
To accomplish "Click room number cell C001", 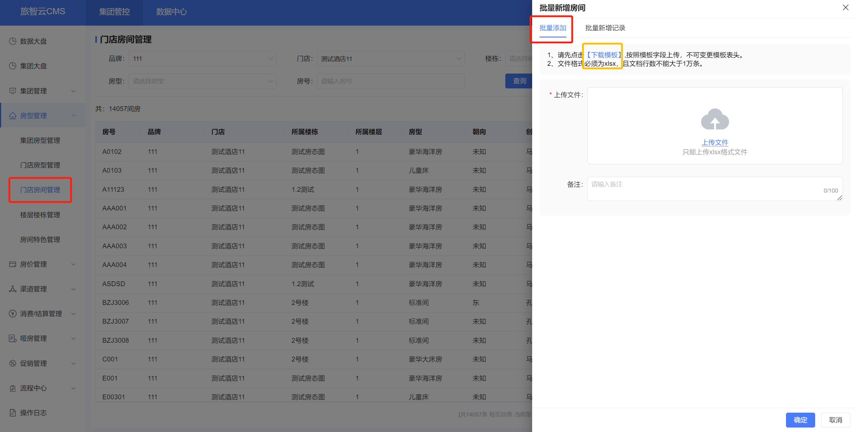I will tap(110, 359).
